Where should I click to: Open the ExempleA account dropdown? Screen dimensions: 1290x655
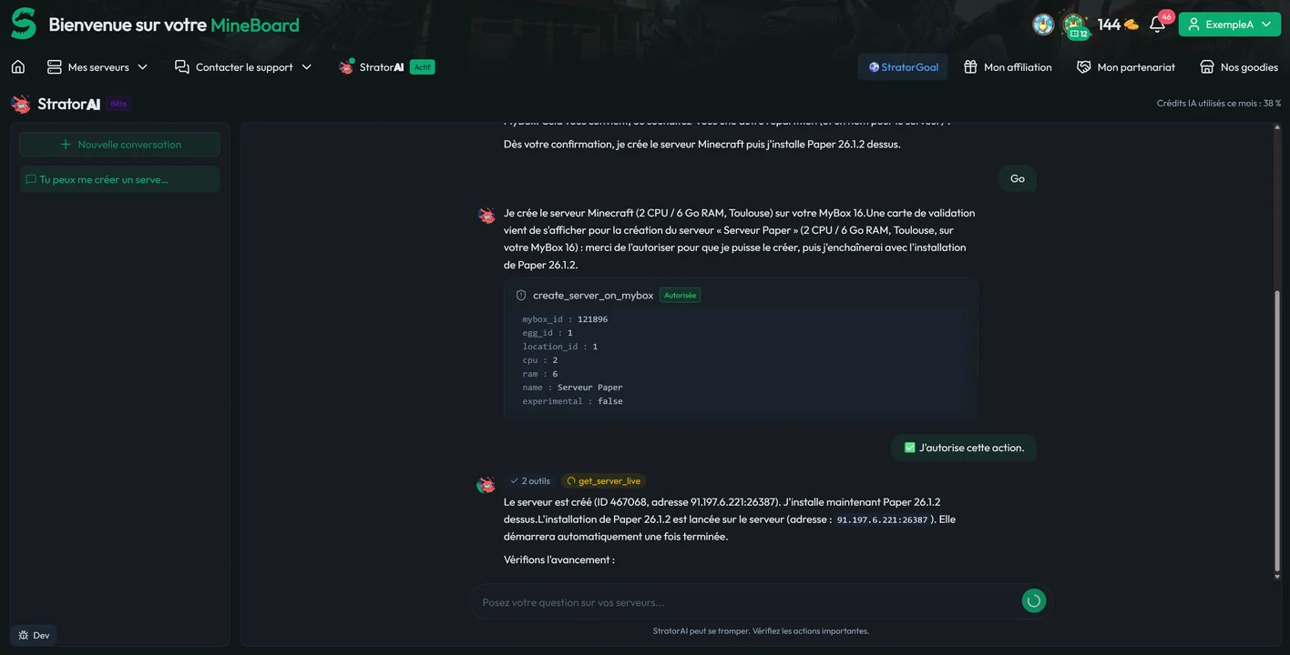click(x=1230, y=25)
